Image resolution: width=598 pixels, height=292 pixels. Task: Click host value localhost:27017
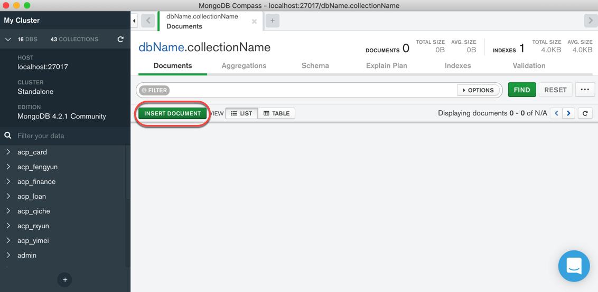(43, 66)
